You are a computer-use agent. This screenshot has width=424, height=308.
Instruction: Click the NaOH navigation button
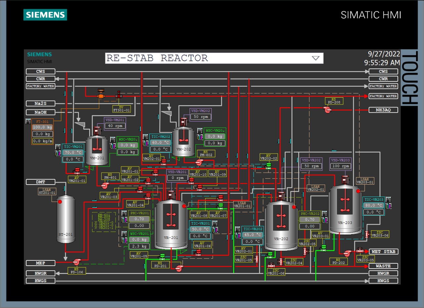[x=40, y=112]
